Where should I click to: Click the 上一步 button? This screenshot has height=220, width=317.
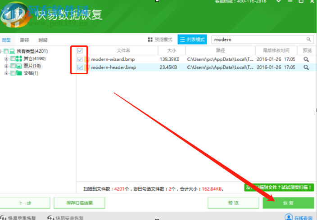pos(24,203)
